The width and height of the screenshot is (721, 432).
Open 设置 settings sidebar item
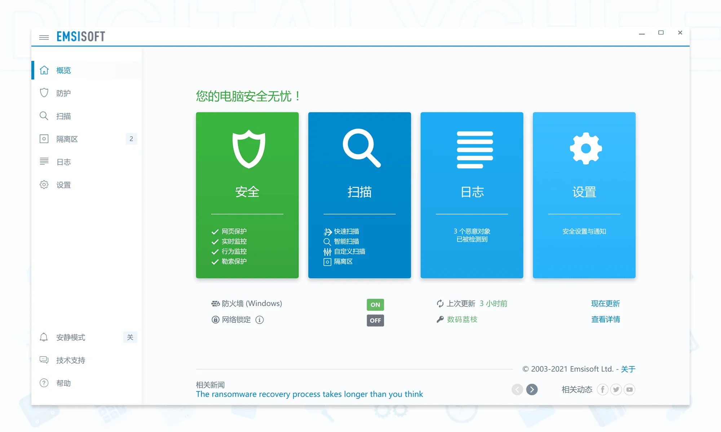point(87,185)
